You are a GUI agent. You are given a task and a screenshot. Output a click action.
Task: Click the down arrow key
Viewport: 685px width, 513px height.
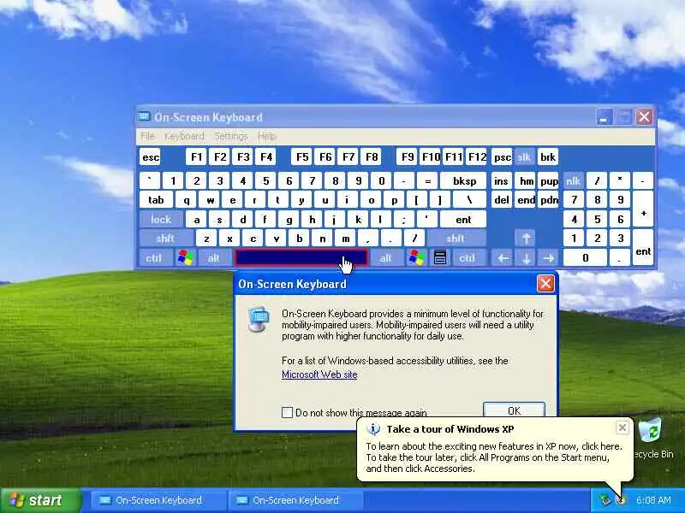pos(526,258)
